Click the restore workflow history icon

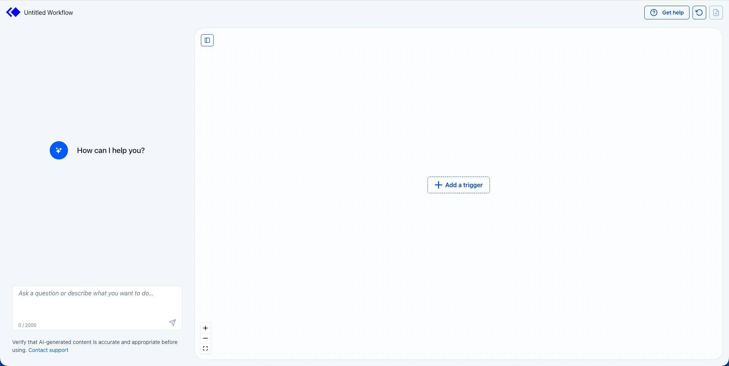(699, 13)
